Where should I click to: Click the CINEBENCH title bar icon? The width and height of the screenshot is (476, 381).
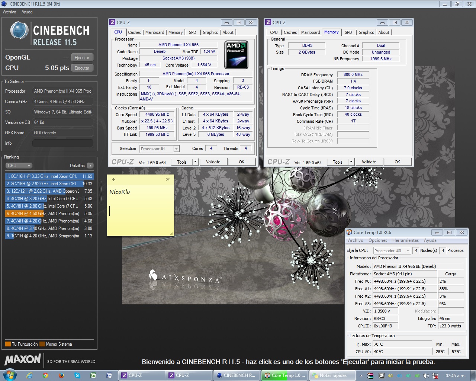click(x=4, y=4)
